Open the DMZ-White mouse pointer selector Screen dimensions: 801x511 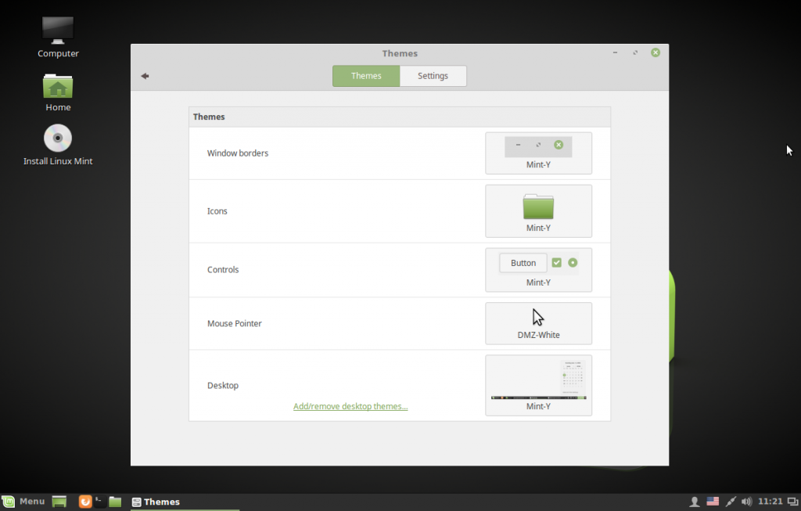coord(538,323)
